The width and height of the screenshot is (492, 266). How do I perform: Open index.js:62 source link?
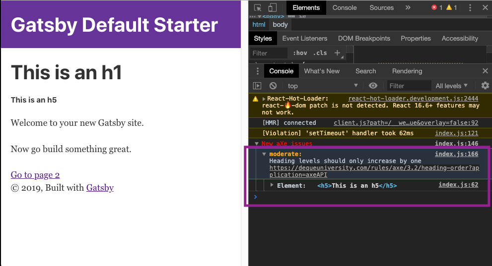point(458,185)
